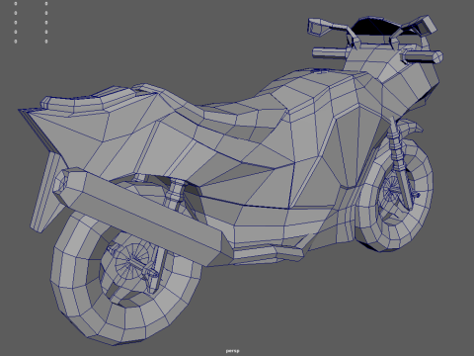Select the rear wheel hub spokes

point(132,260)
